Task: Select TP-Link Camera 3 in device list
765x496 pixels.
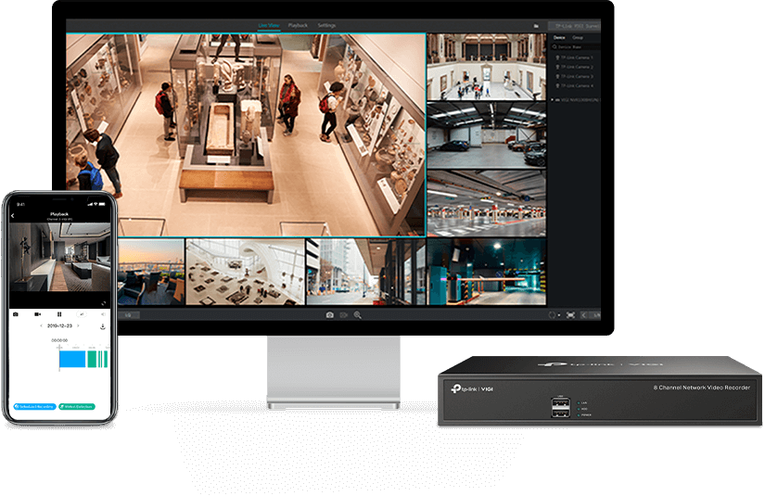Action: click(575, 77)
